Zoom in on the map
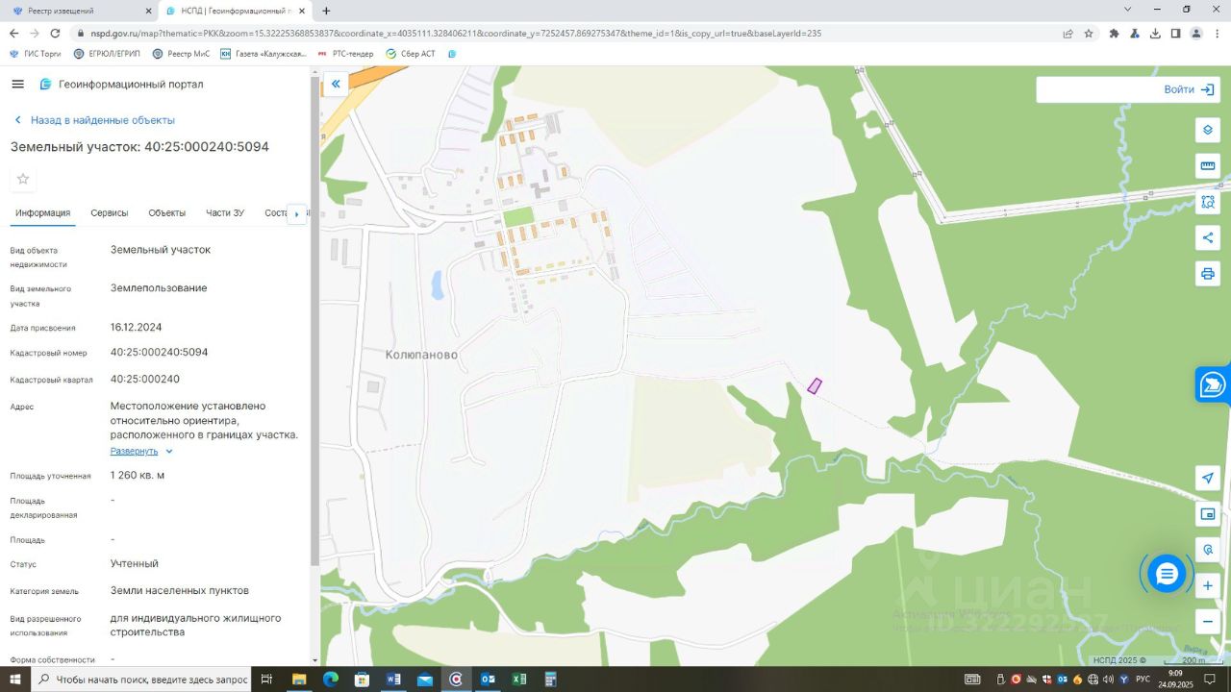This screenshot has width=1231, height=692. click(x=1208, y=585)
